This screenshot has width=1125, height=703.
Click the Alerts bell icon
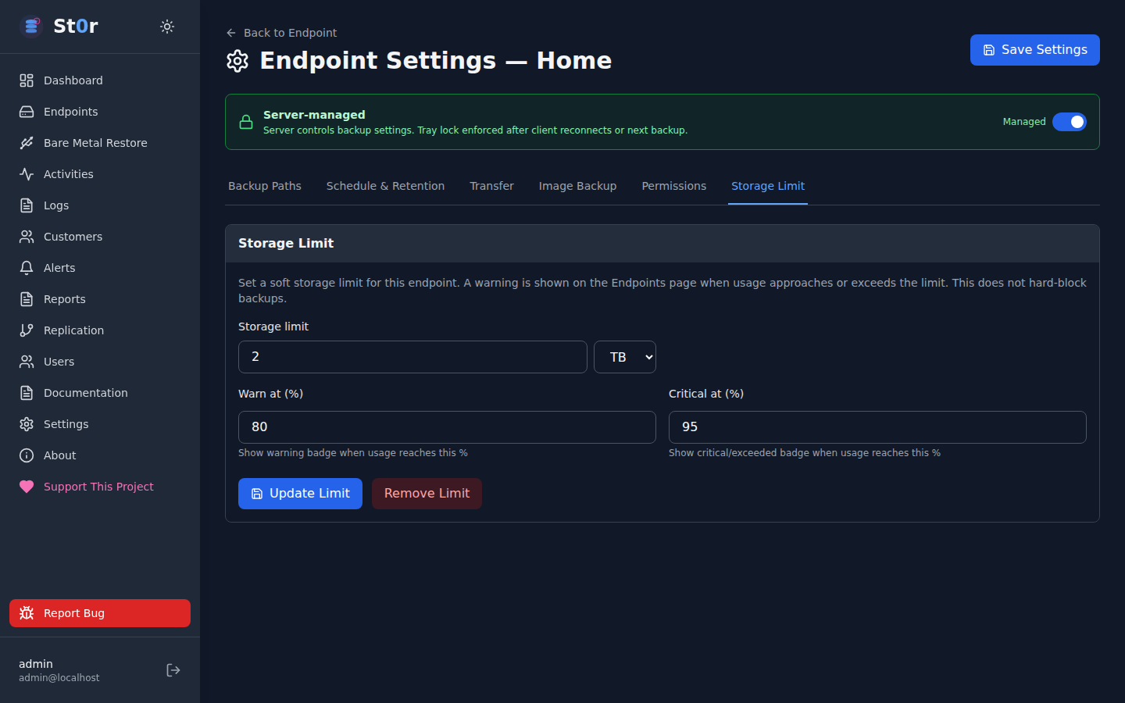pyautogui.click(x=27, y=268)
